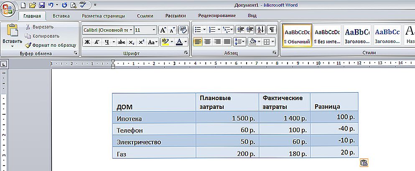
Task: Apply strikethrough formatting
Action: click(122, 42)
